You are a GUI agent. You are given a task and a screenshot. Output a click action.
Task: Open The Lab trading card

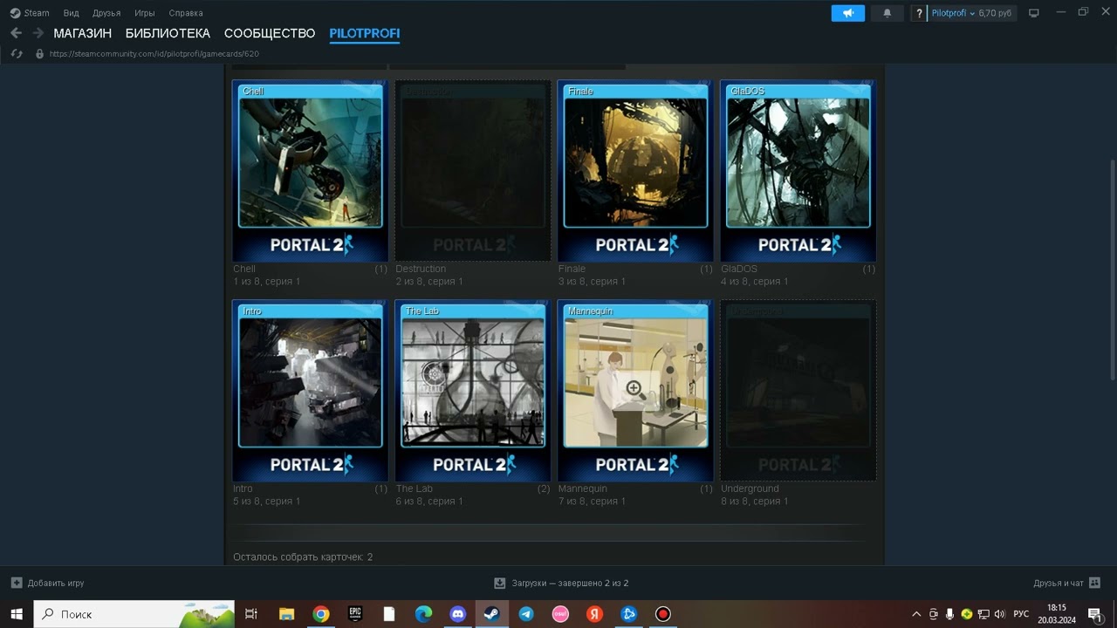coord(472,391)
